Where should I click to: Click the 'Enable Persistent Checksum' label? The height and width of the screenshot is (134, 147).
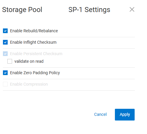point(36,54)
